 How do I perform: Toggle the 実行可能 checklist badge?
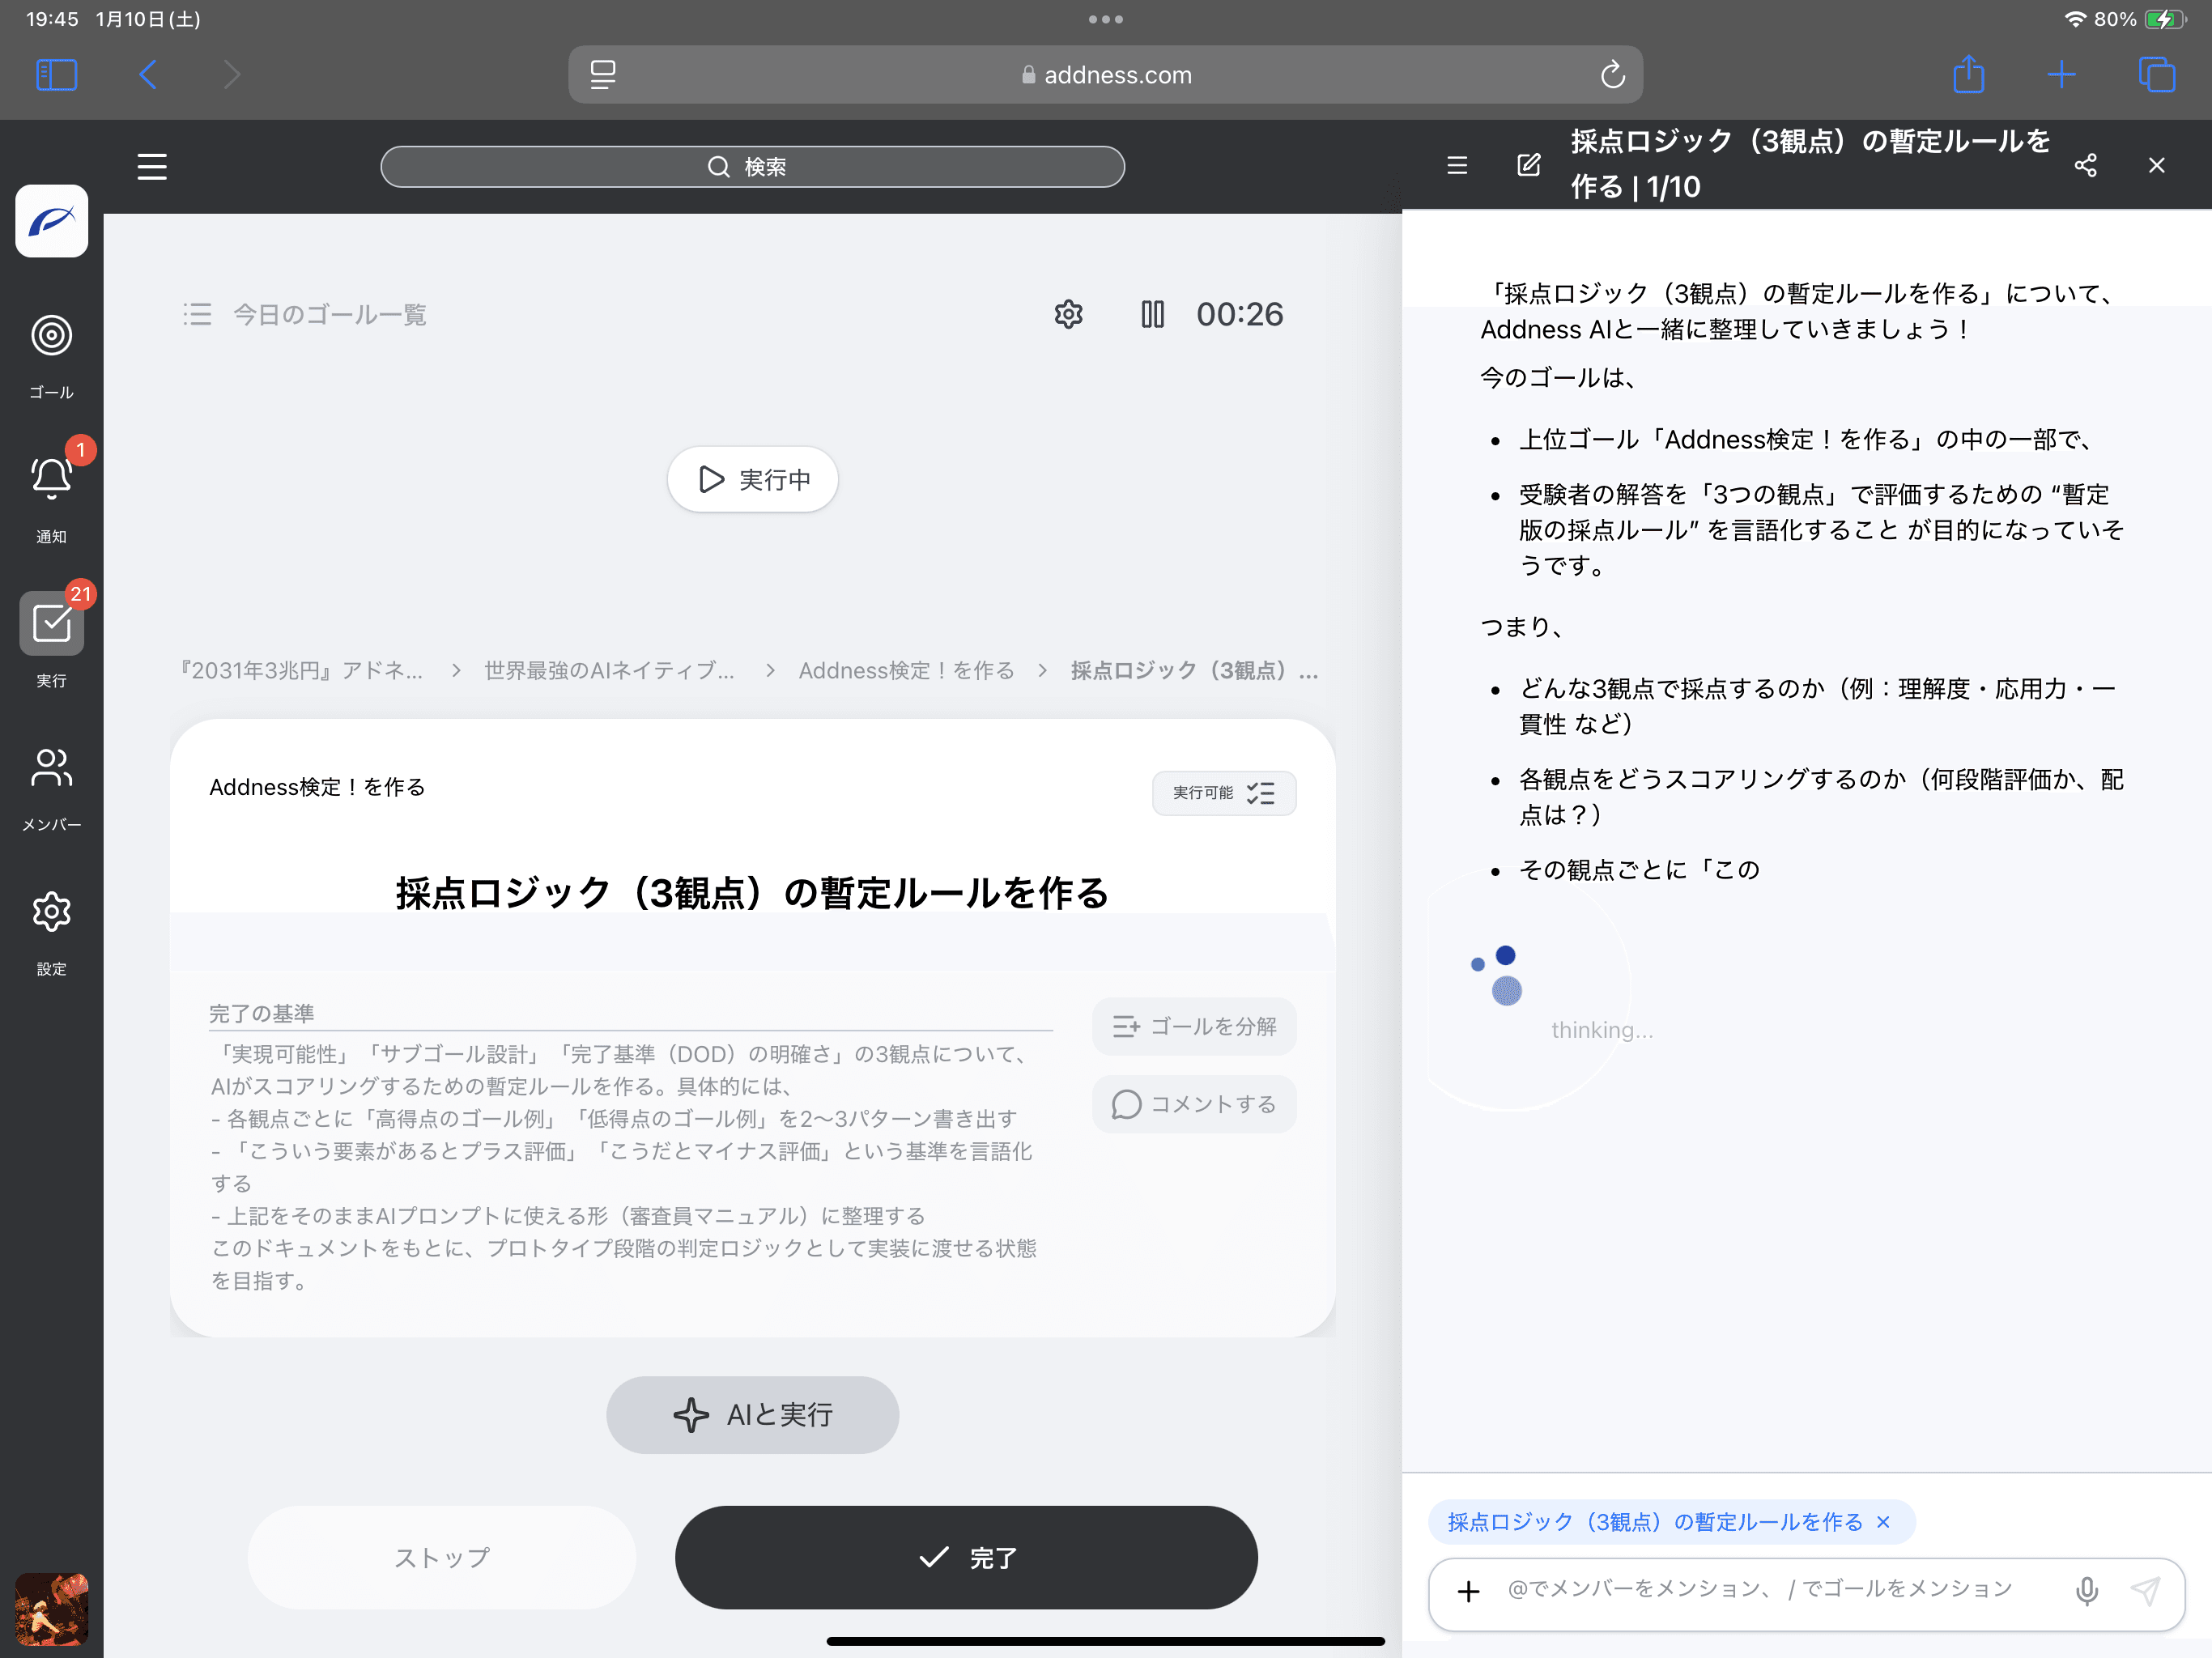click(x=1223, y=793)
